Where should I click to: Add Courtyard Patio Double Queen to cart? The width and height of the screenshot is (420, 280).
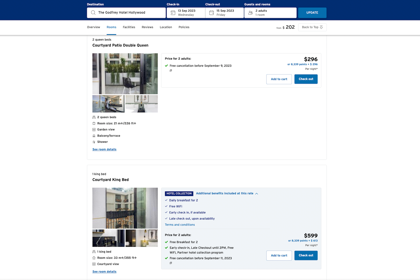point(279,79)
